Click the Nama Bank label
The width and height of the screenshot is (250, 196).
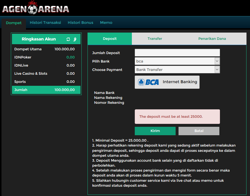[104, 93]
